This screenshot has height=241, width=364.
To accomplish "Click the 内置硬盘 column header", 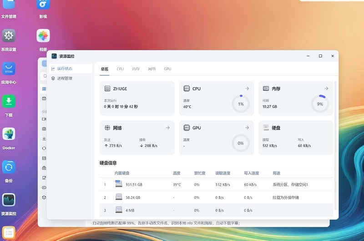I will pos(122,173).
